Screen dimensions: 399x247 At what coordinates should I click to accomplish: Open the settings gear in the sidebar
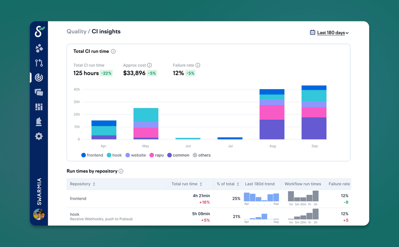point(39,136)
